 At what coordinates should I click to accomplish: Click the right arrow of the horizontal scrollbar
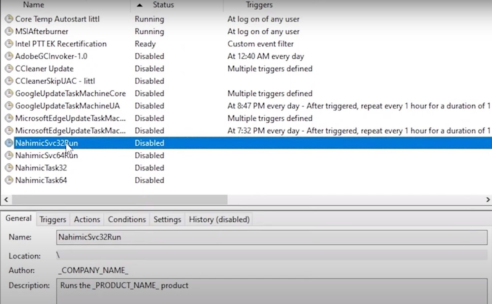click(x=488, y=199)
